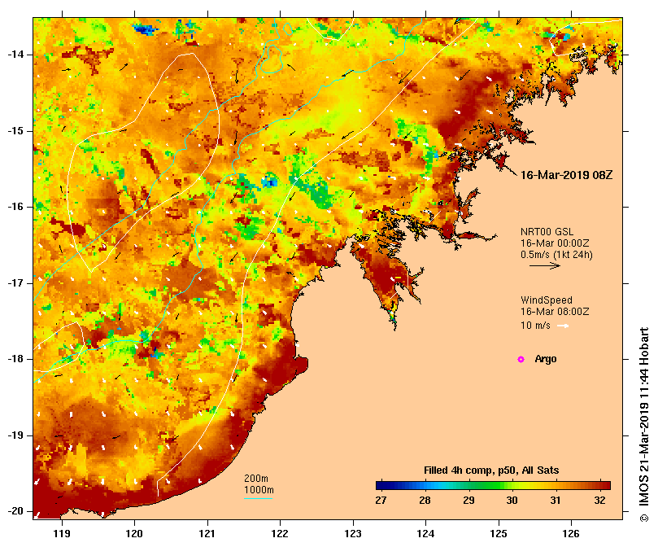Viewport: 658px width, 547px height.
Task: Click the WindSpeed label
Action: [x=547, y=300]
